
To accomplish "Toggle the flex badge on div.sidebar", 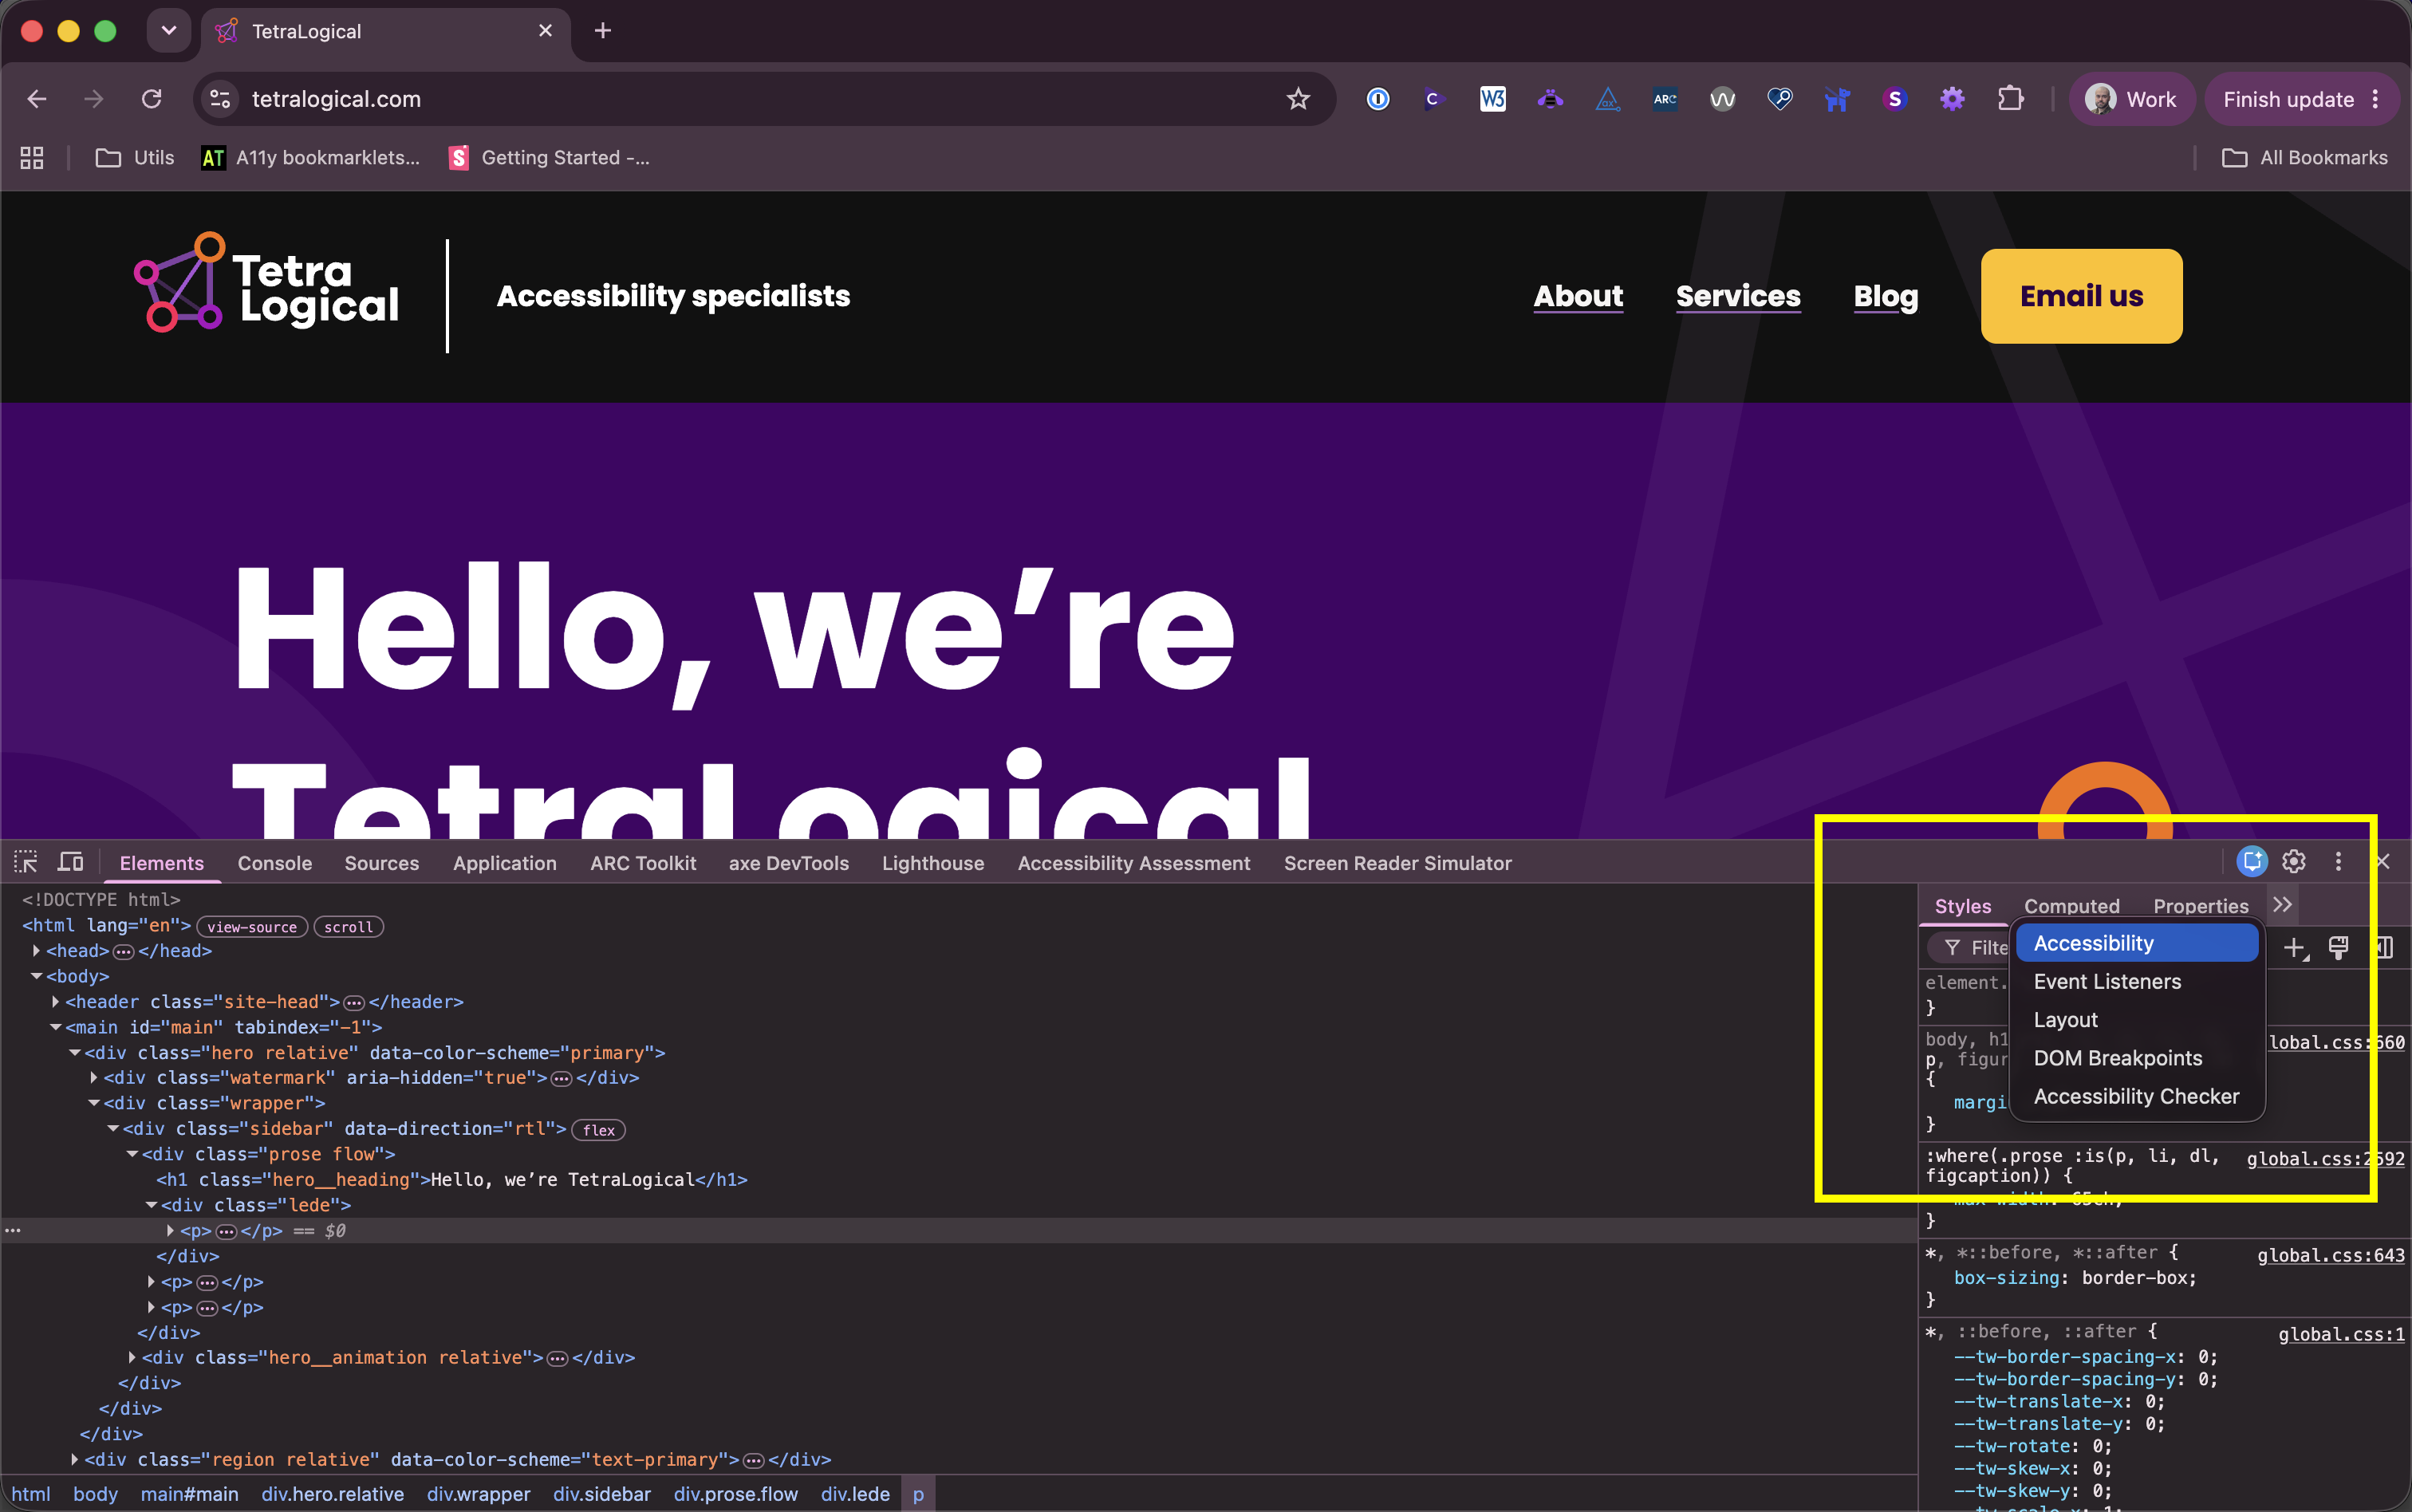I will point(599,1130).
